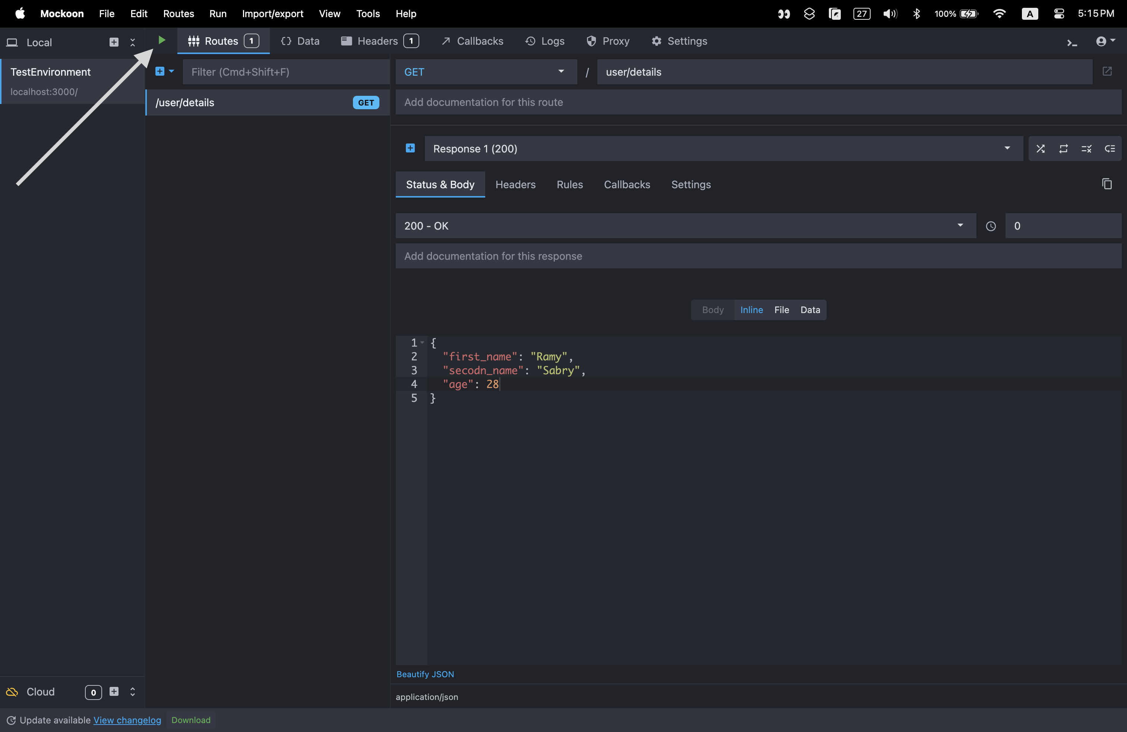Expand the Cloud environments section
The height and width of the screenshot is (732, 1127).
click(133, 692)
